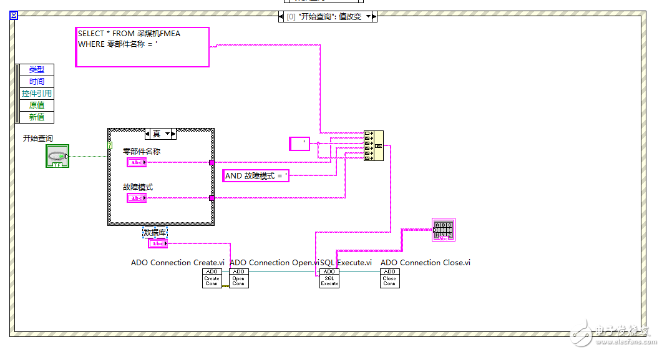Select 原值 event data node item
Image resolution: width=662 pixels, height=352 pixels.
coord(37,105)
